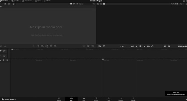187x101 pixels.
Task: Open the Media page
Action: tap(59, 99)
